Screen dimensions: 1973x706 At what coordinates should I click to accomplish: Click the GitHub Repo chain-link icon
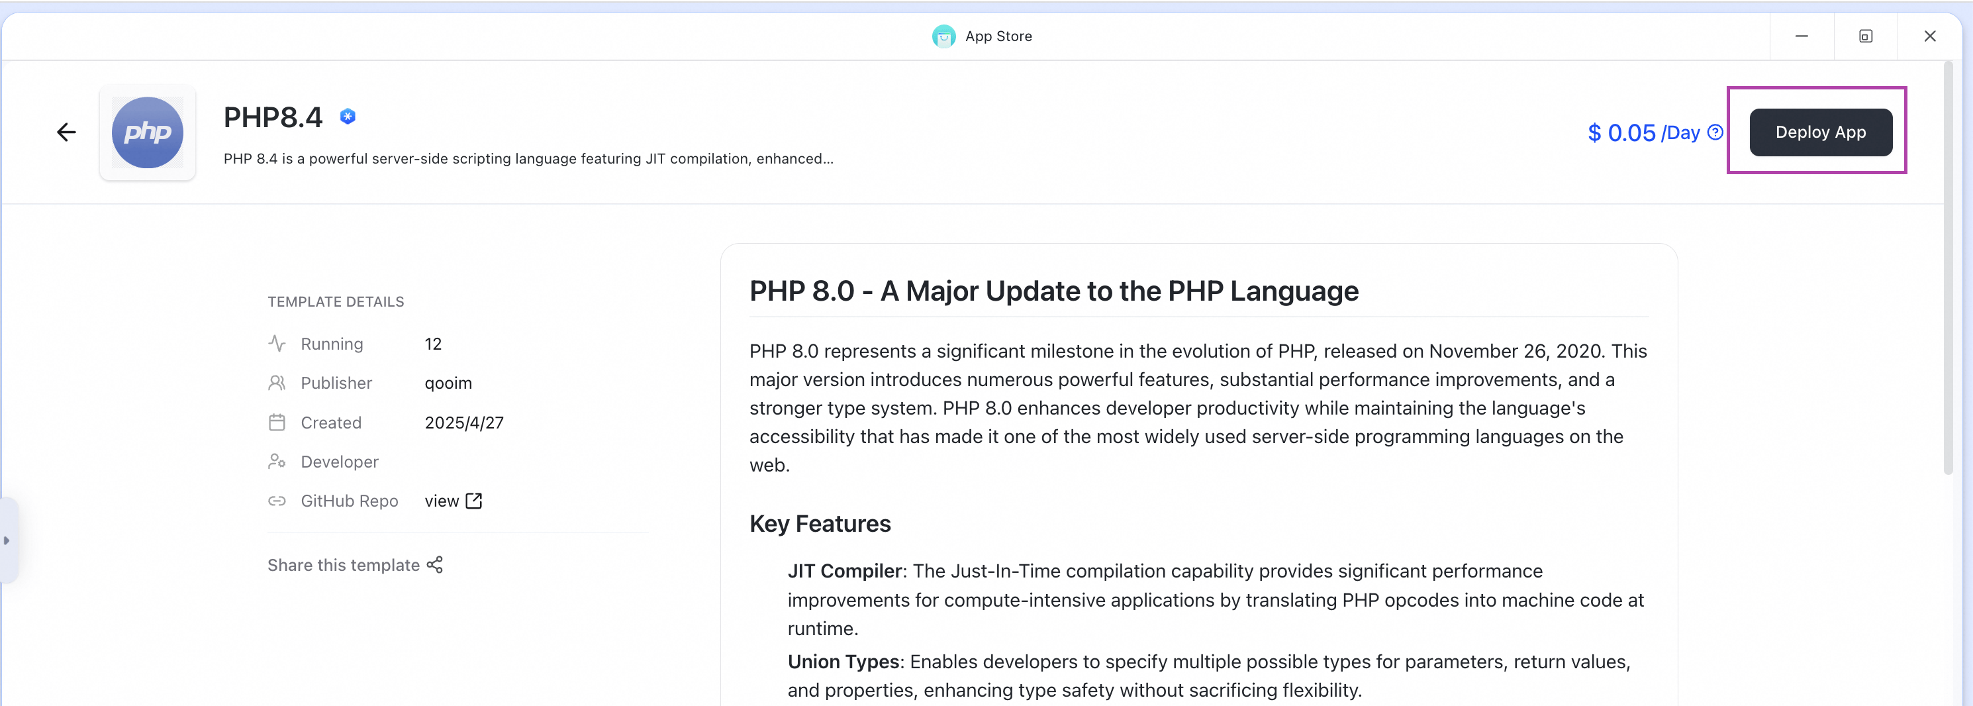click(x=277, y=501)
